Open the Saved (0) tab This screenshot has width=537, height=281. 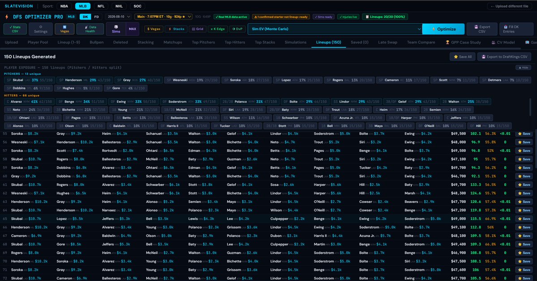(360, 42)
